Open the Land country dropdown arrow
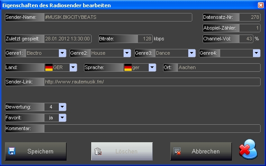This screenshot has width=266, height=166. (x=73, y=67)
